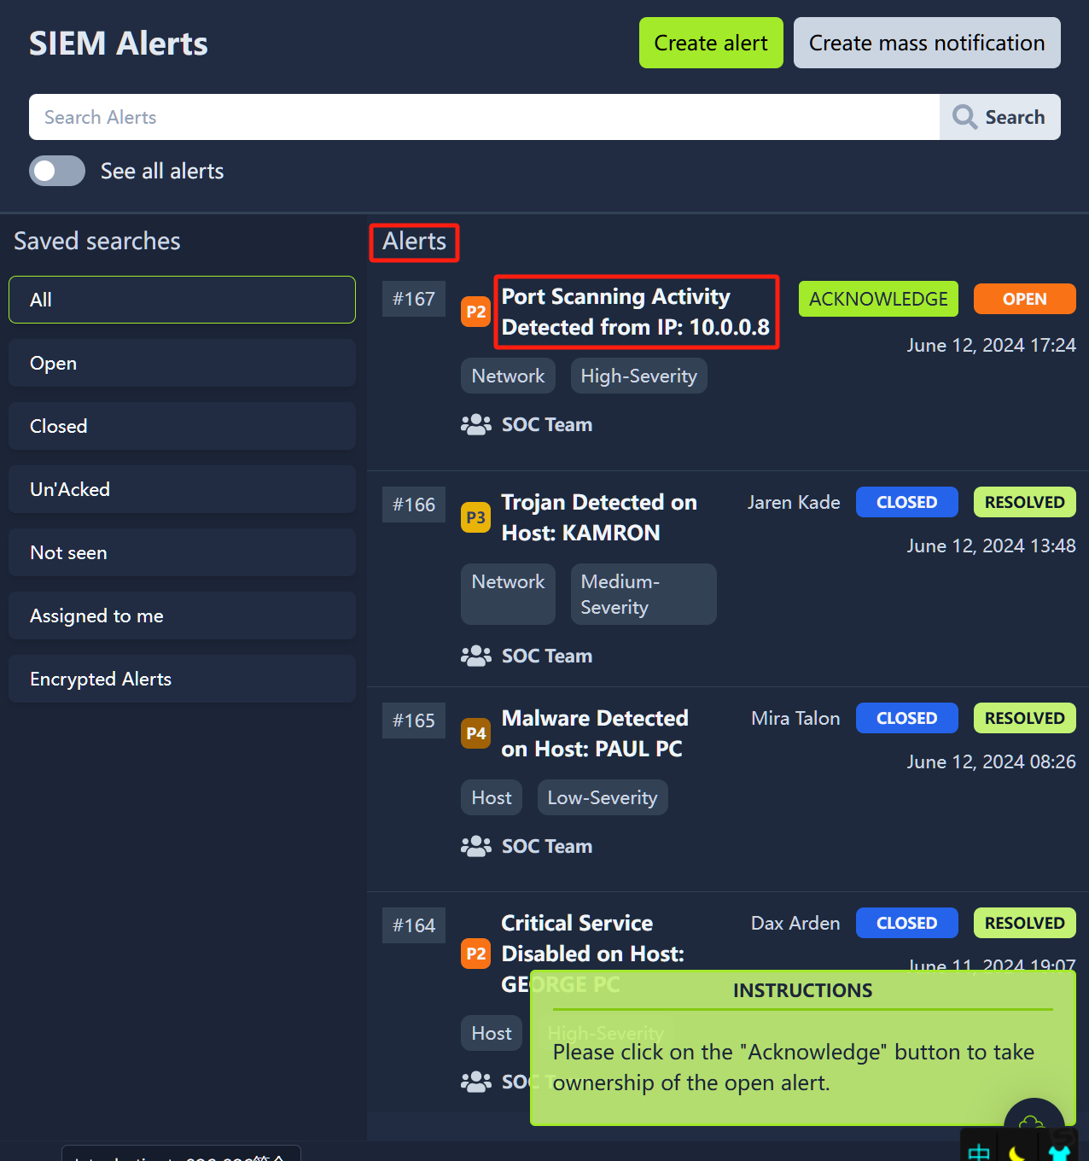Screen dimensions: 1089x1161
Task: Select the Assigned to me saved search
Action: (182, 616)
